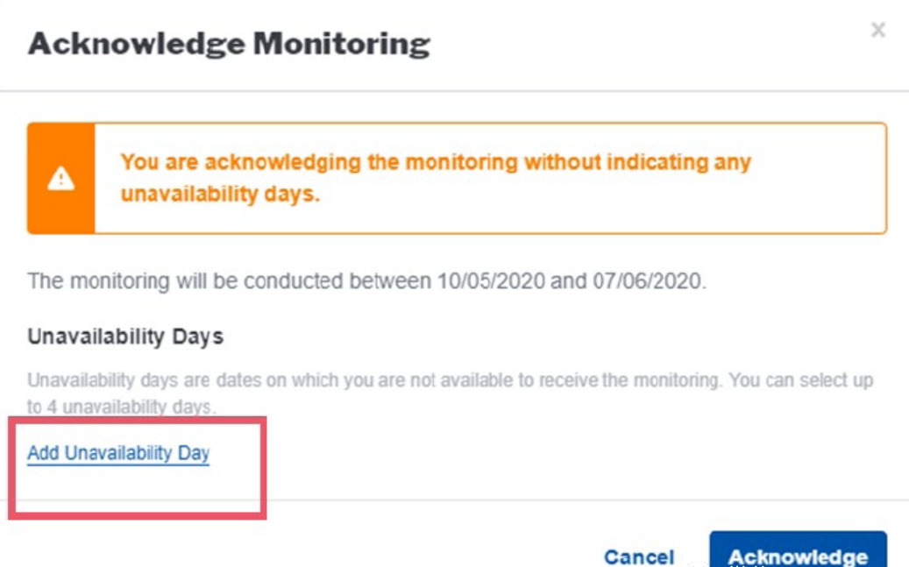Select the Unavailability Days heading

[x=125, y=337]
